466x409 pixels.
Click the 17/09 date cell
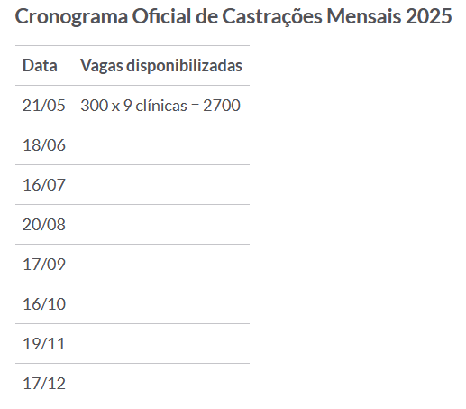pos(44,265)
